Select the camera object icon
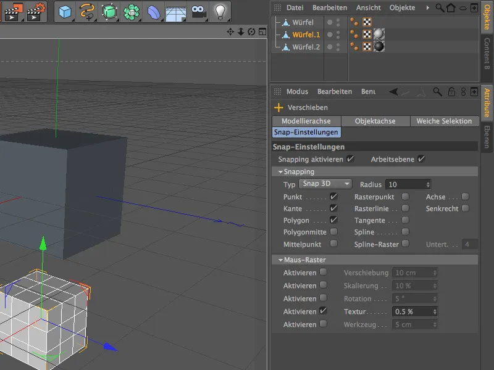This screenshot has width=494, height=370. pos(198,11)
